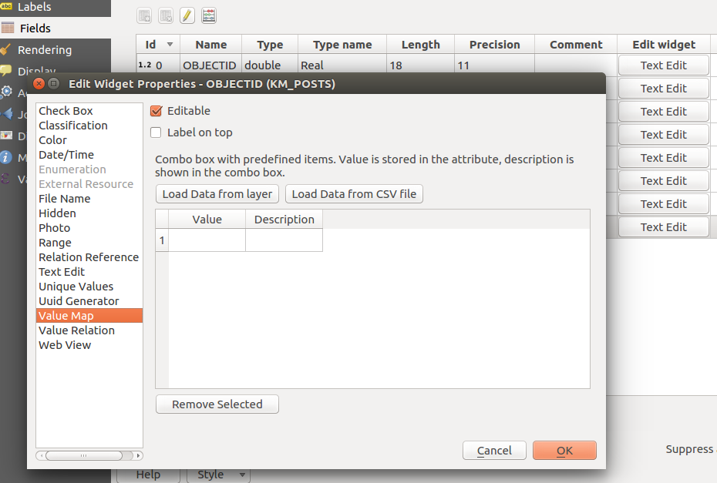Viewport: 717px width, 483px height.
Task: Toggle editing mode with the pencil icon
Action: [x=187, y=15]
